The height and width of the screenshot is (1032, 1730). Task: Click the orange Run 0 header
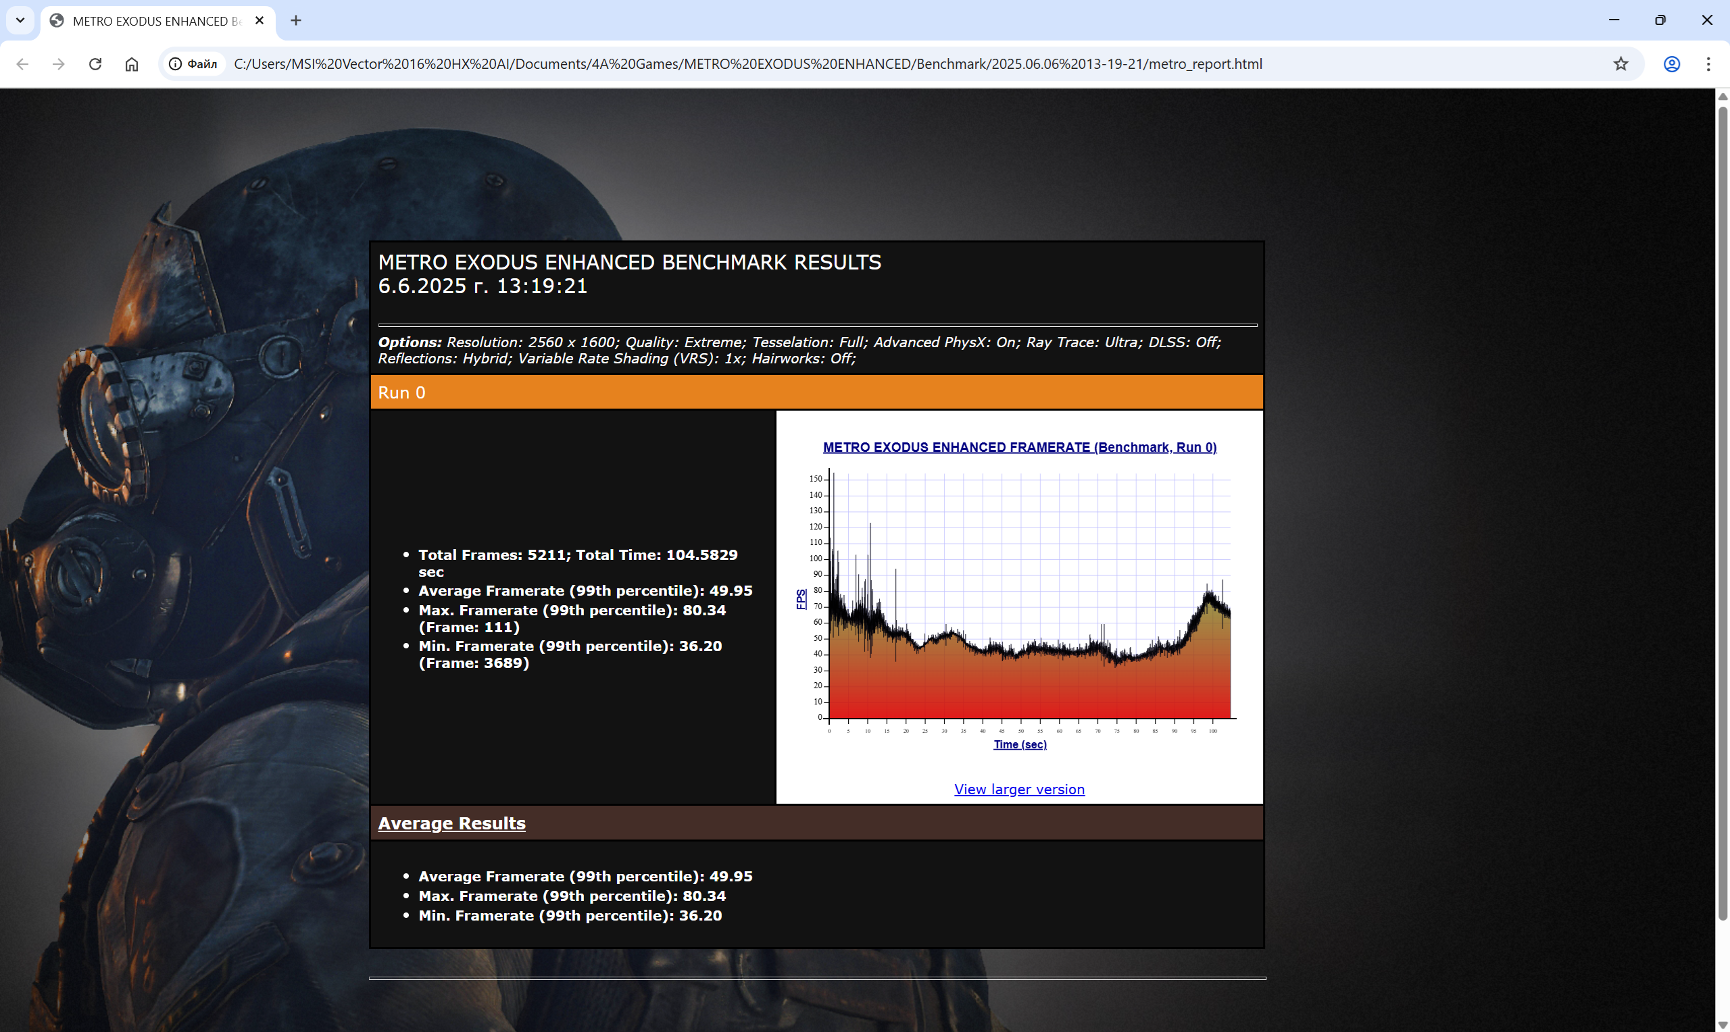click(x=816, y=392)
